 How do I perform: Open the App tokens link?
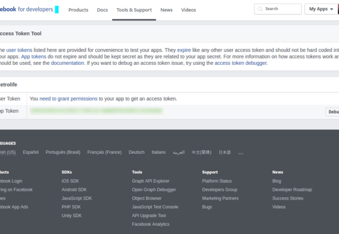pyautogui.click(x=34, y=57)
